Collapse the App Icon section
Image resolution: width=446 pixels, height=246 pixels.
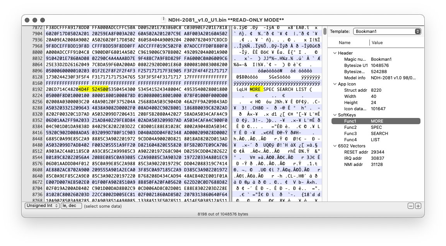click(335, 84)
